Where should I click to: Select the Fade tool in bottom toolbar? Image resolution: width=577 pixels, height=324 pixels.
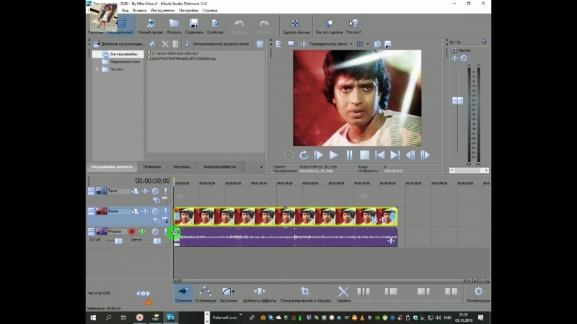point(229,293)
